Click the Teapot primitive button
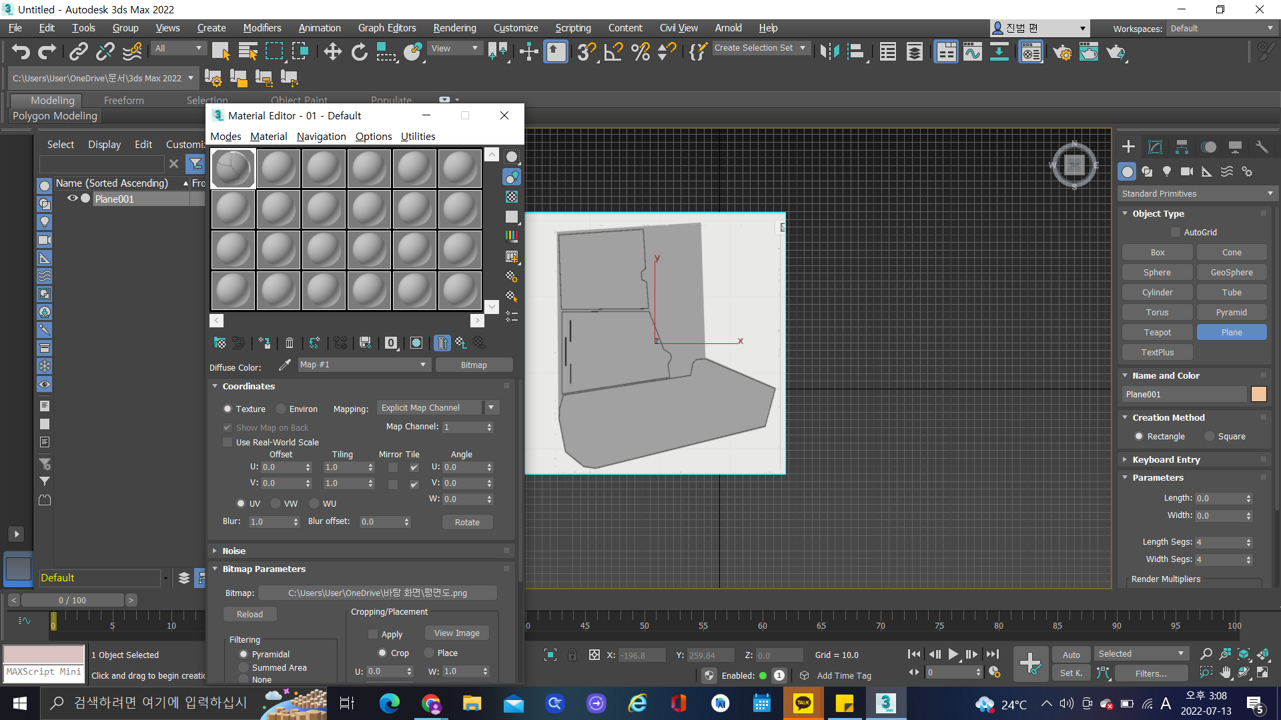 tap(1157, 332)
